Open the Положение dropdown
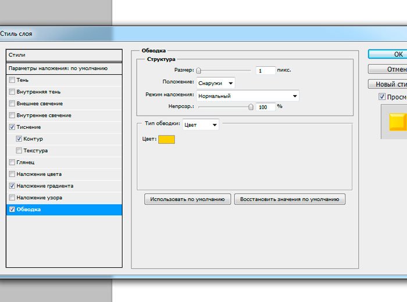The width and height of the screenshot is (407, 302). (216, 83)
